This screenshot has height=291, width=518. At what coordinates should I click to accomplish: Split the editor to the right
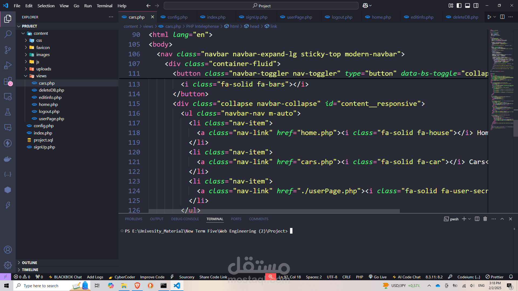[502, 17]
